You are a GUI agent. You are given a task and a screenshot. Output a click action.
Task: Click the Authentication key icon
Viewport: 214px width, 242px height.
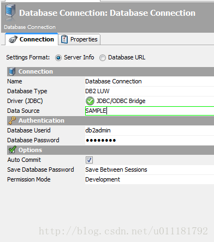click(12, 120)
